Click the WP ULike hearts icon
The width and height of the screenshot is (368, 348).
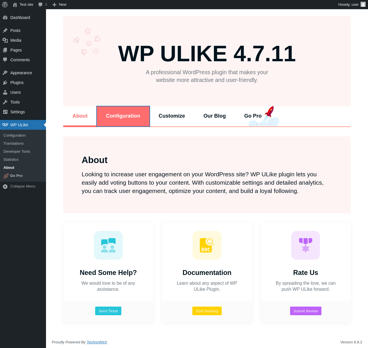click(5, 125)
